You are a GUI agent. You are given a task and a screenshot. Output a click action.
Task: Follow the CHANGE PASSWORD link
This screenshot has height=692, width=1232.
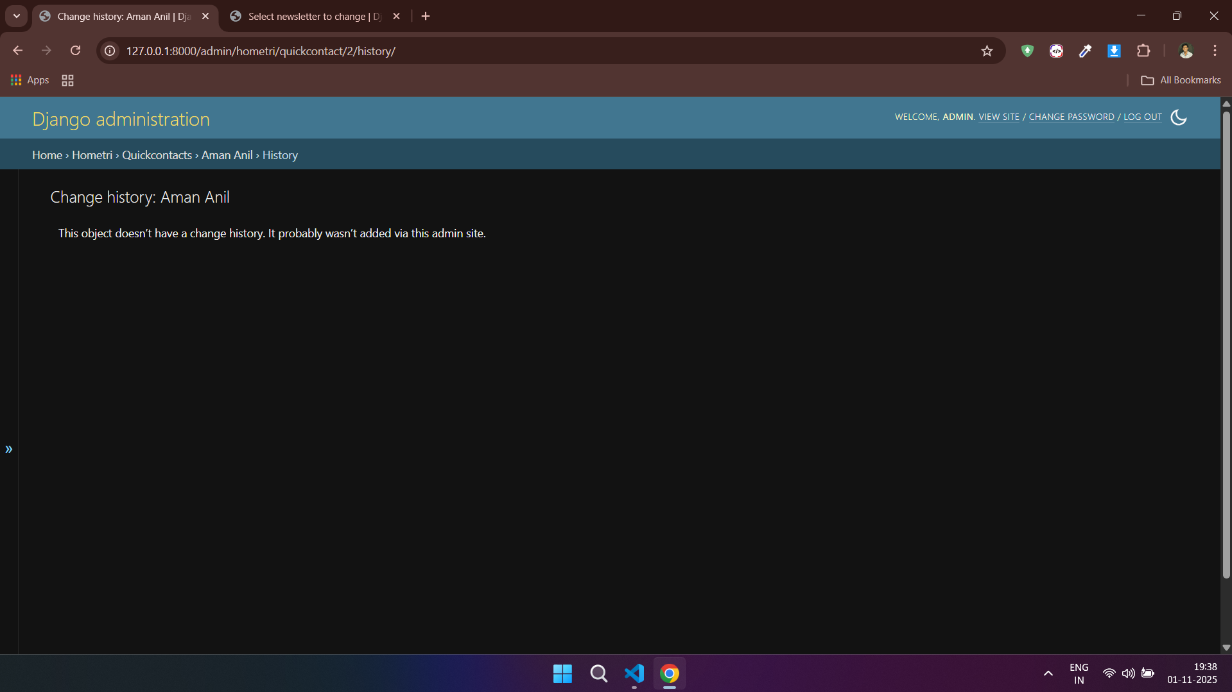(x=1071, y=117)
